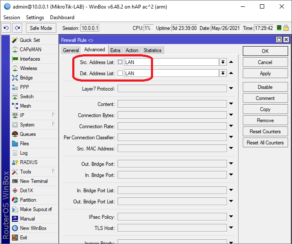Open Src. Address List dropdown
The image size is (292, 244).
pos(223,62)
